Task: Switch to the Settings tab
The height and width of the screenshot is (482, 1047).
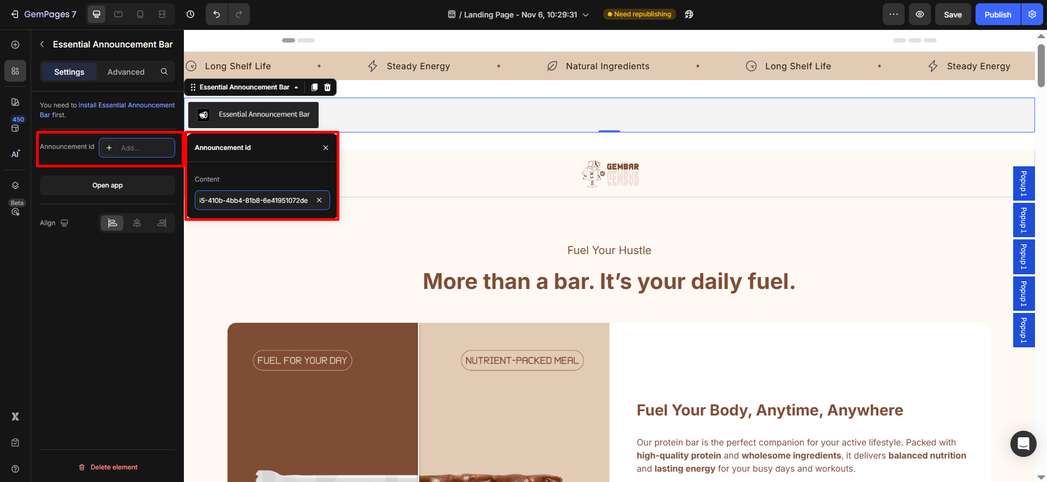Action: tap(69, 72)
